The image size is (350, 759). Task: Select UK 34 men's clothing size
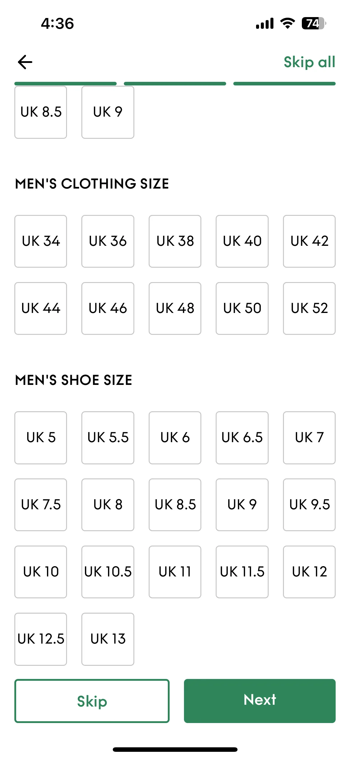pos(41,241)
